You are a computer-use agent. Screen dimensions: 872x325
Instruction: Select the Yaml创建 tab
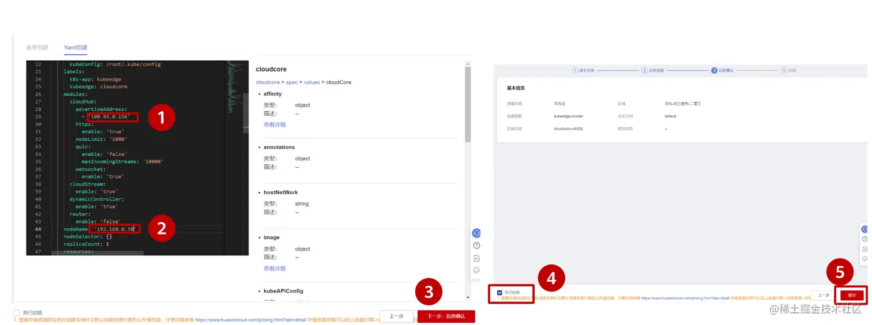(76, 47)
